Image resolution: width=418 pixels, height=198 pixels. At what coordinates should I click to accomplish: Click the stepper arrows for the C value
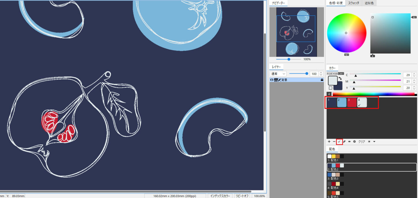tap(414, 75)
